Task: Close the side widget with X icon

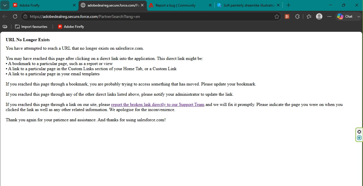Action: pyautogui.click(x=359, y=132)
